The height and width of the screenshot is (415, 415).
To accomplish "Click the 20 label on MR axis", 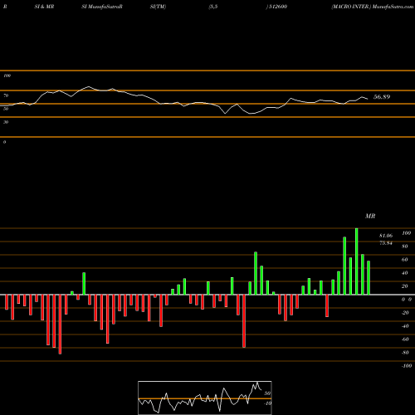I will coord(405,286).
